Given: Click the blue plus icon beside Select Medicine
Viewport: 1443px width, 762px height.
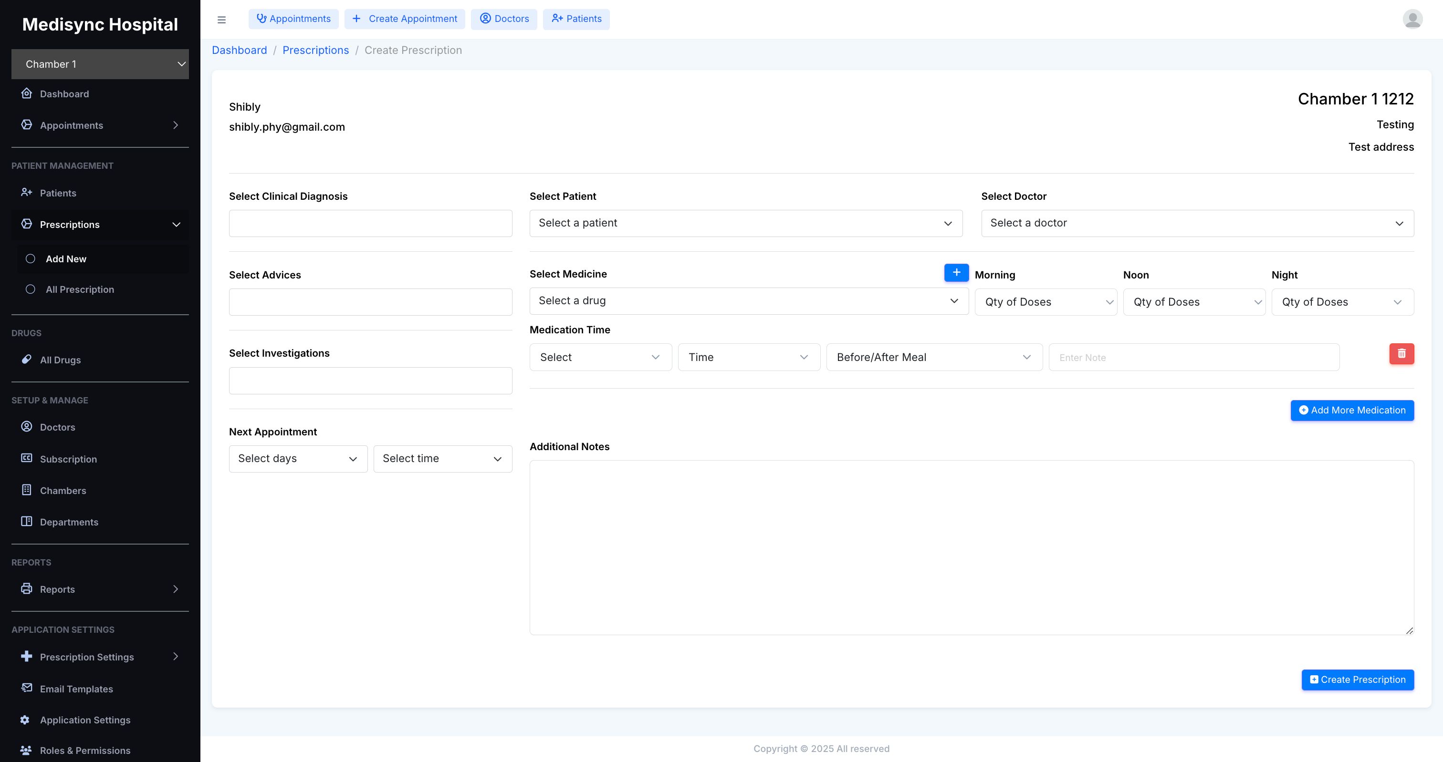Looking at the screenshot, I should [956, 273].
